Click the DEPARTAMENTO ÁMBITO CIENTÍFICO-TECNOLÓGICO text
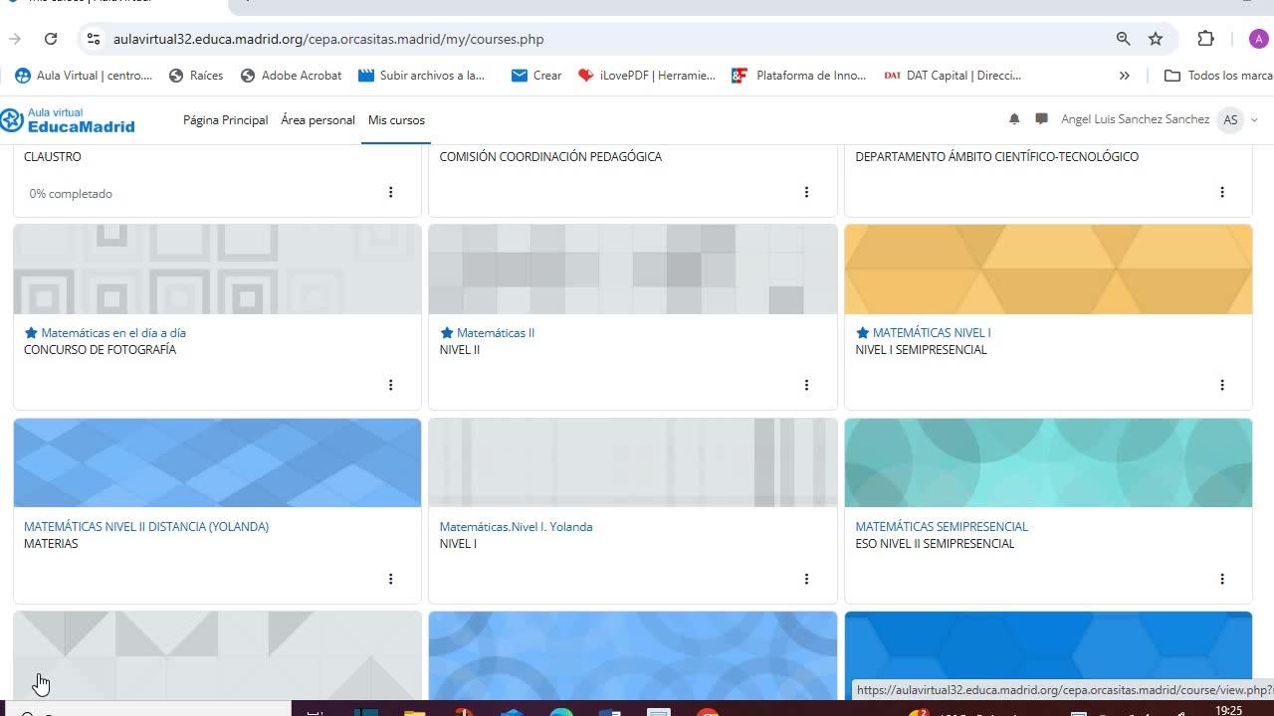This screenshot has width=1274, height=716. pyautogui.click(x=997, y=157)
